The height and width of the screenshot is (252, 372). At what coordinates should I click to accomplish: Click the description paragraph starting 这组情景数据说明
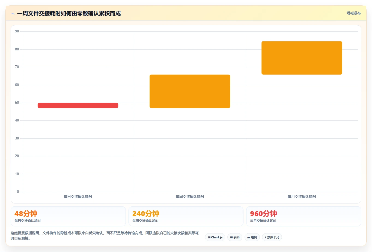pyautogui.click(x=105, y=236)
